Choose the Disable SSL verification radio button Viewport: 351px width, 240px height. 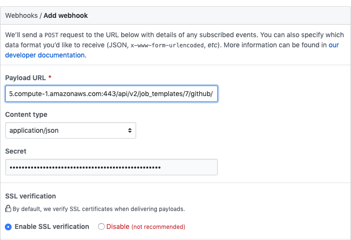(101, 226)
